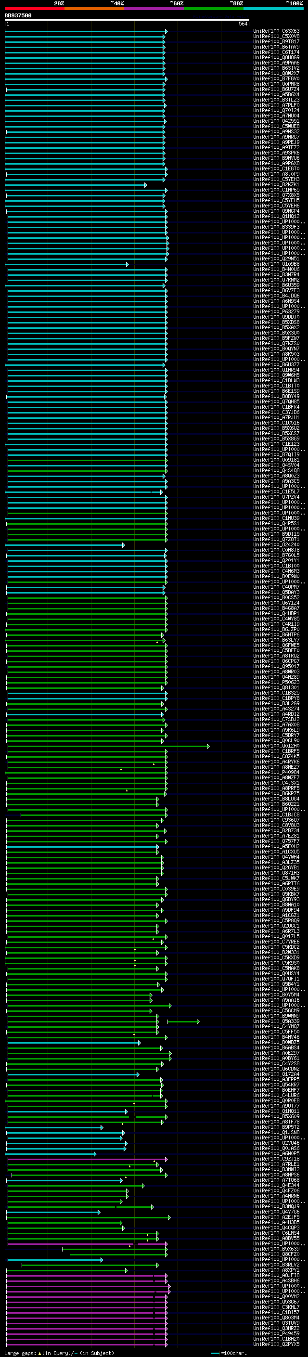Select hit label UniRef100_A9PAA6

(276, 63)
